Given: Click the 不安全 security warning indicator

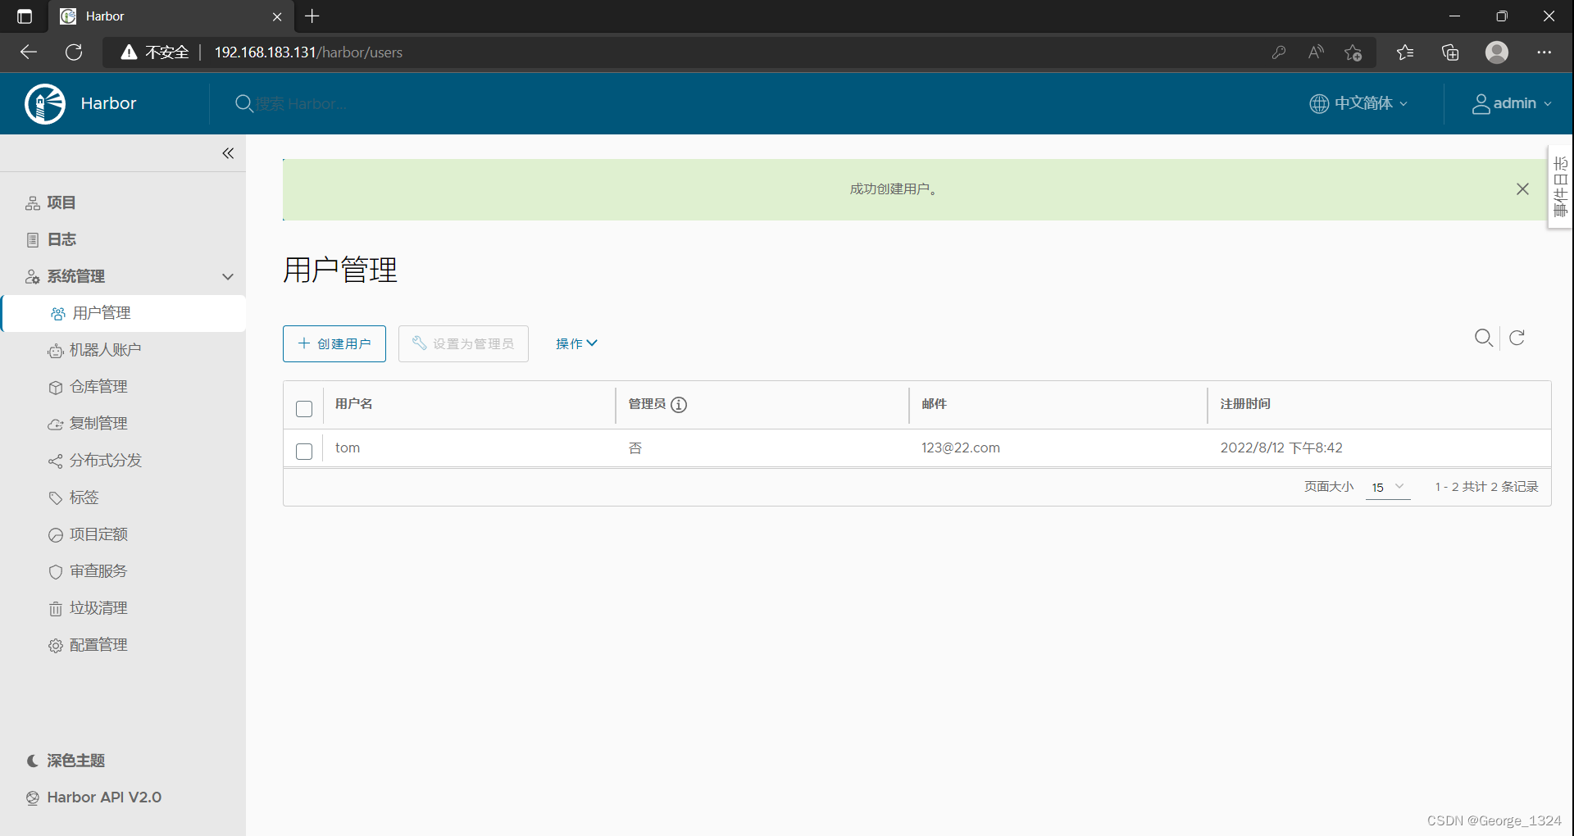Looking at the screenshot, I should pos(155,52).
